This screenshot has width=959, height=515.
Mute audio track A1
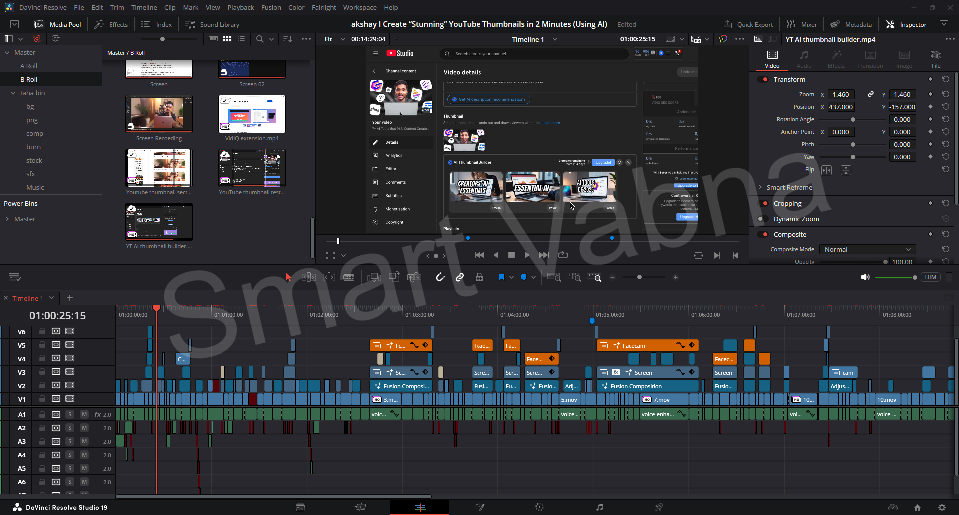(84, 414)
